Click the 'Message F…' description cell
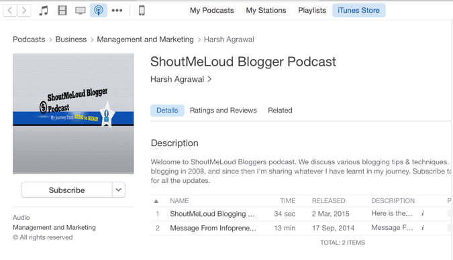 point(392,227)
